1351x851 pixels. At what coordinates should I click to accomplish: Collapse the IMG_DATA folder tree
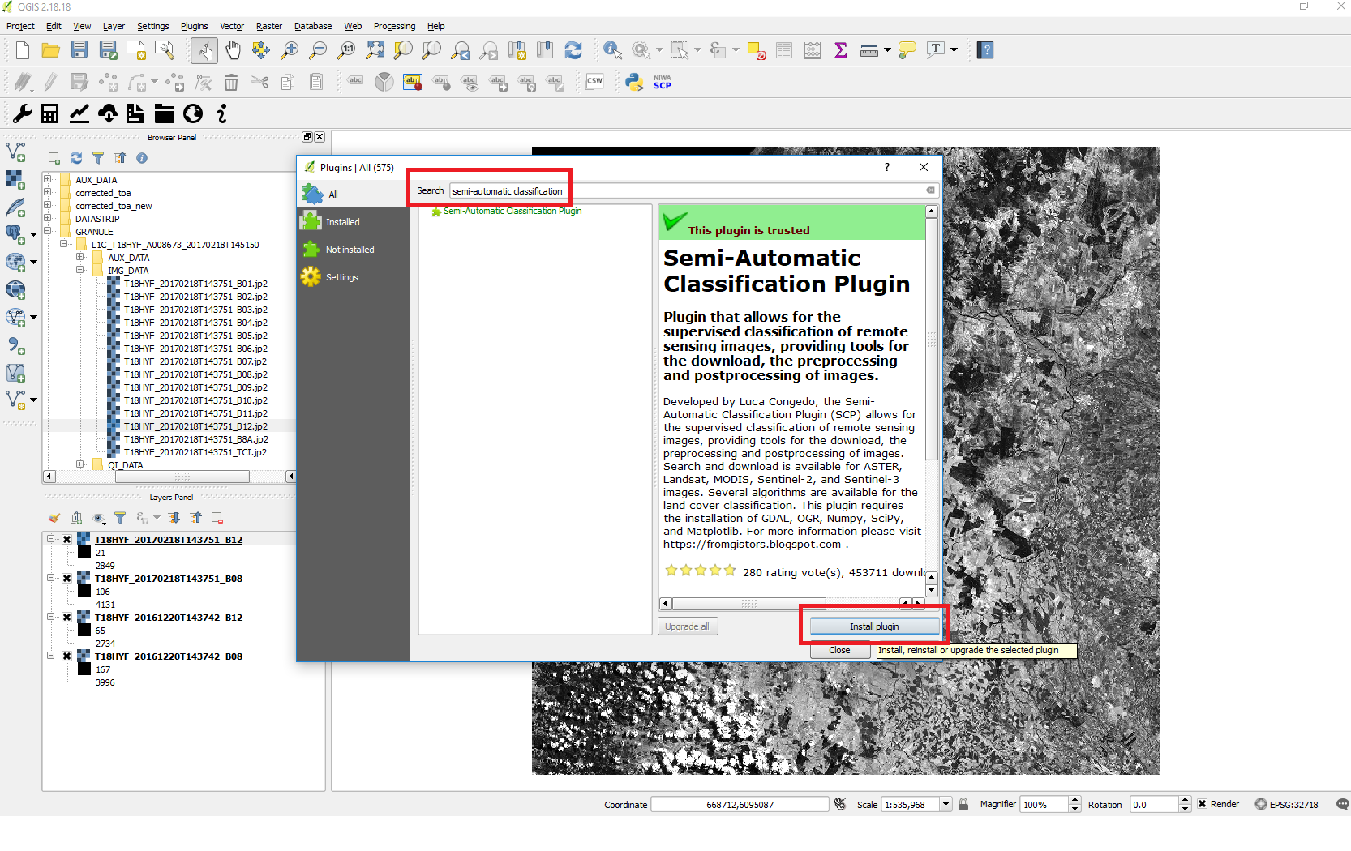point(80,270)
